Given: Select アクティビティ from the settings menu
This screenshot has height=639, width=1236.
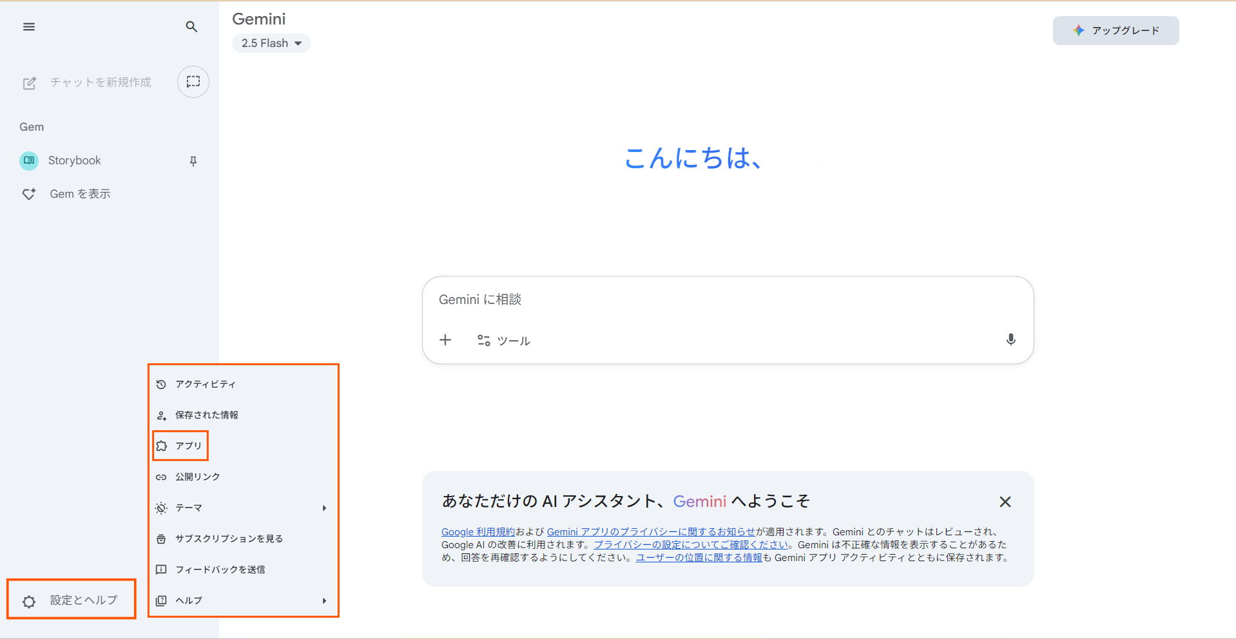Looking at the screenshot, I should click(206, 384).
